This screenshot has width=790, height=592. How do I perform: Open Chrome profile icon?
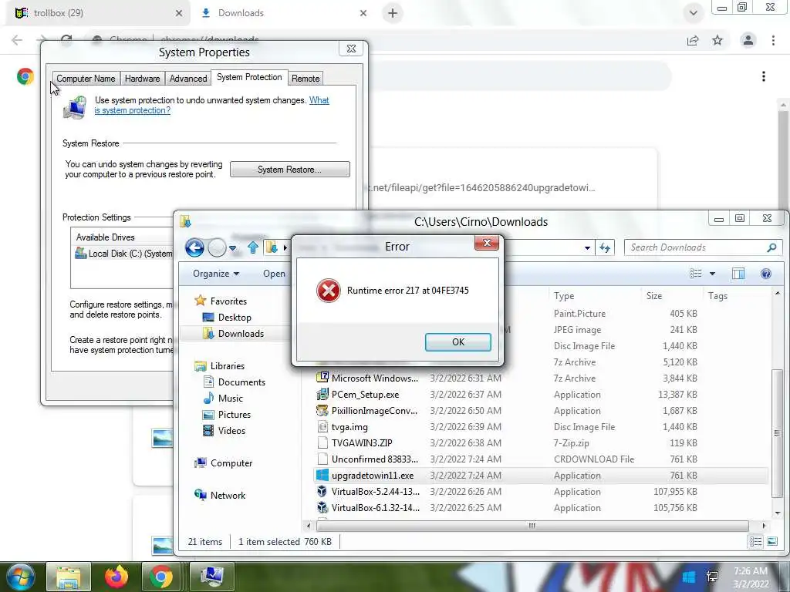(748, 40)
